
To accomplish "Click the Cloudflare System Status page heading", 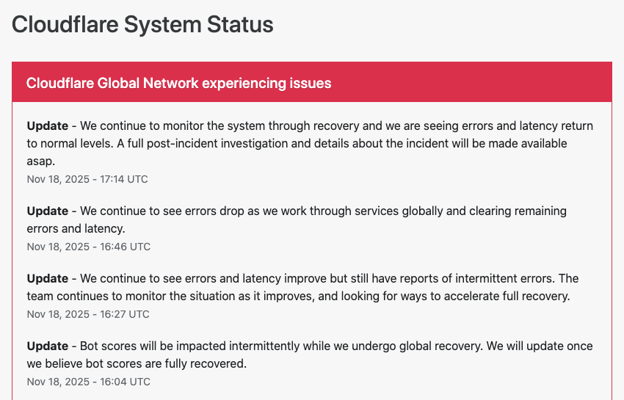I will (x=142, y=24).
